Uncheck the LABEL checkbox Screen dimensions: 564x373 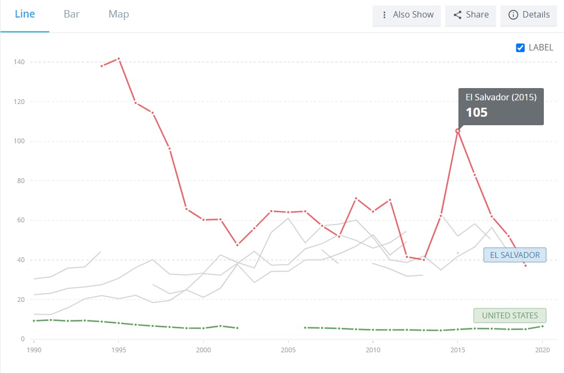point(520,48)
